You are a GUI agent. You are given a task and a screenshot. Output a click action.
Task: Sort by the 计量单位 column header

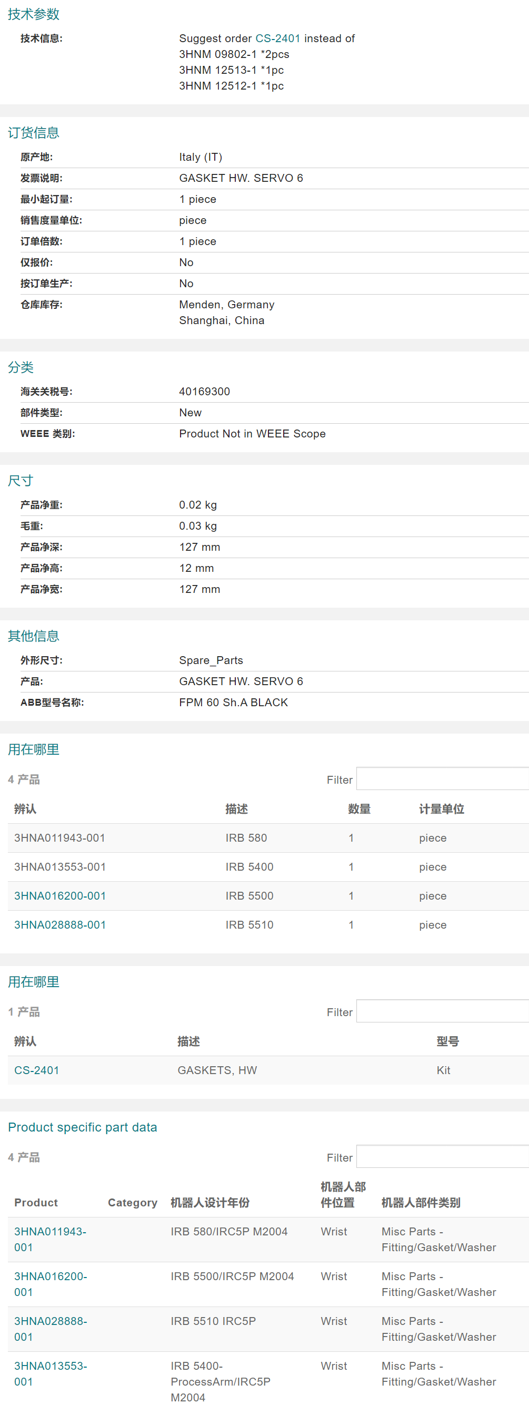point(441,808)
